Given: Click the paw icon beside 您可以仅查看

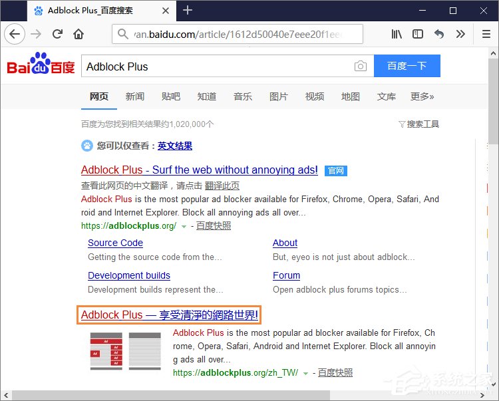Looking at the screenshot, I should [x=87, y=146].
